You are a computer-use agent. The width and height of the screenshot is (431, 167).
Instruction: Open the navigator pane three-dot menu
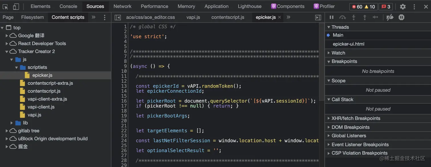[105, 17]
